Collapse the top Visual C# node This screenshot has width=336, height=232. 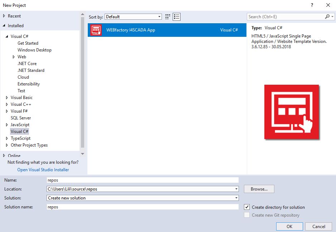tap(7, 36)
